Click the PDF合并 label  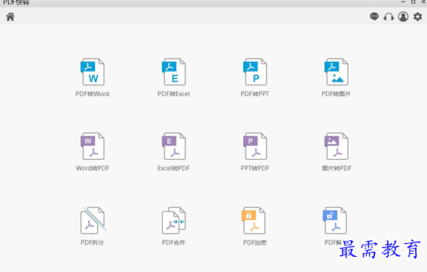click(174, 242)
